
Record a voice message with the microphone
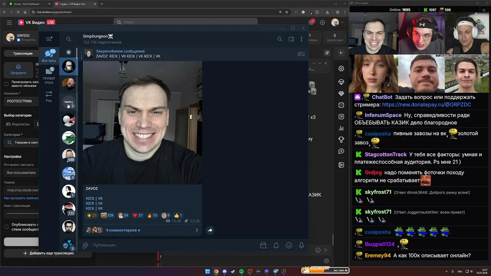302,245
